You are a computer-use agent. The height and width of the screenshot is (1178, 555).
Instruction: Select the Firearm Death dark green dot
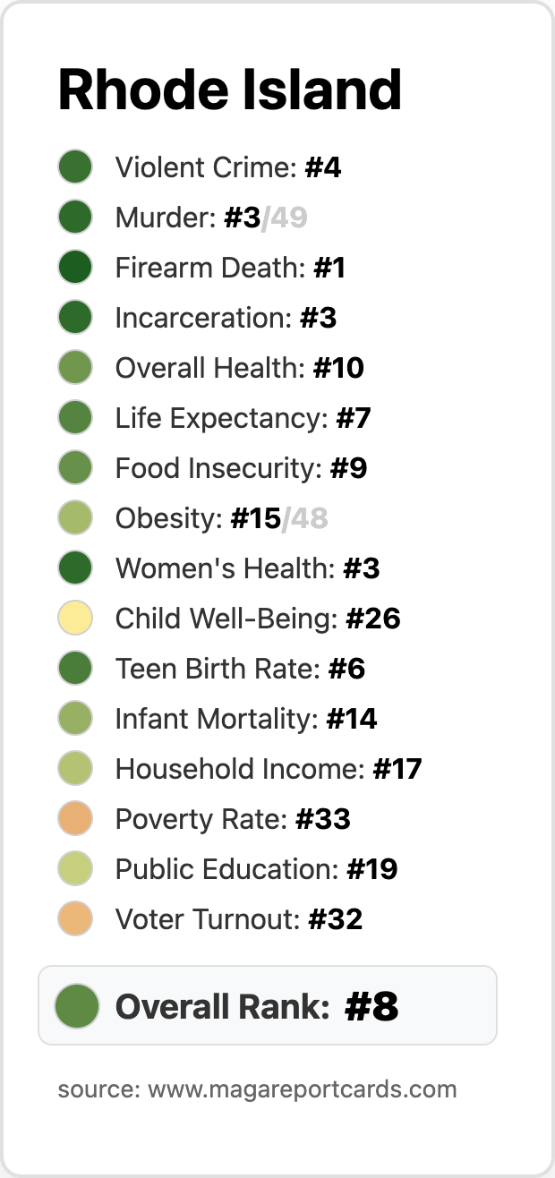click(75, 268)
